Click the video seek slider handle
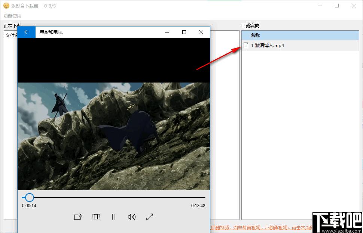 (x=29, y=198)
